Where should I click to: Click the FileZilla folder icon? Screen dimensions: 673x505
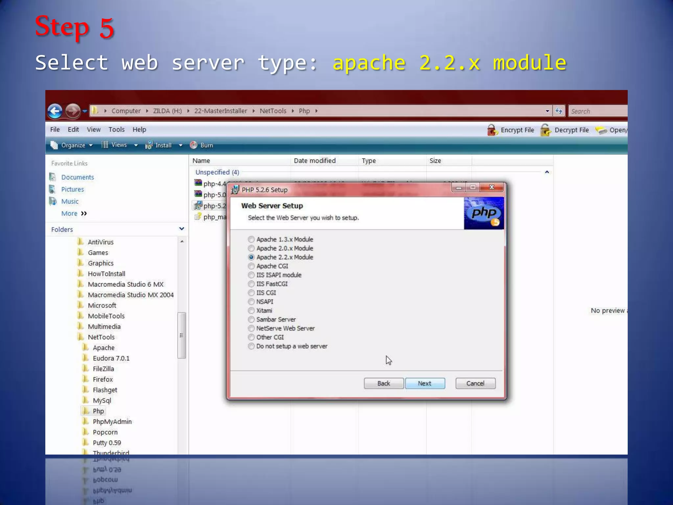tap(85, 369)
